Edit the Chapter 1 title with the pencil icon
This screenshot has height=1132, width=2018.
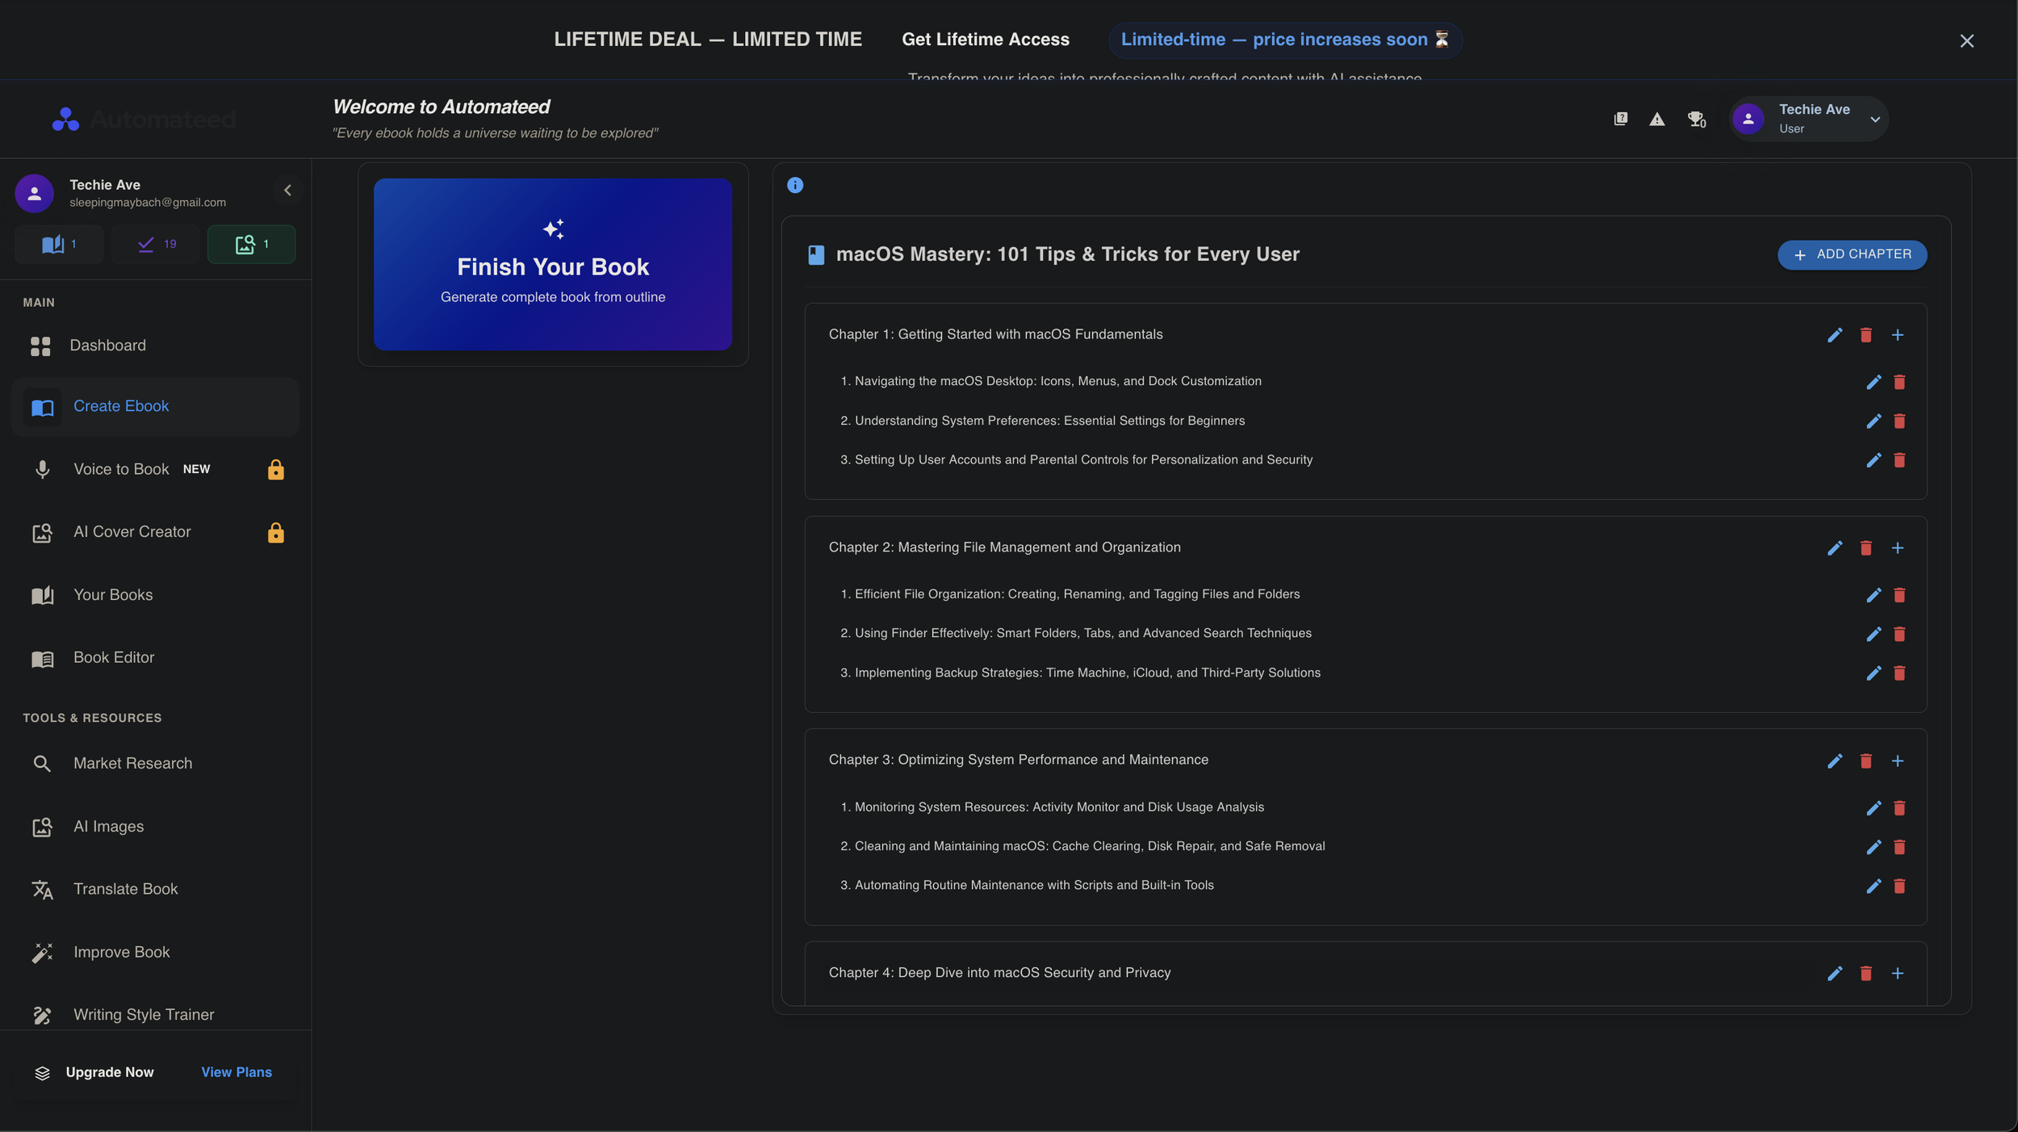point(1835,335)
